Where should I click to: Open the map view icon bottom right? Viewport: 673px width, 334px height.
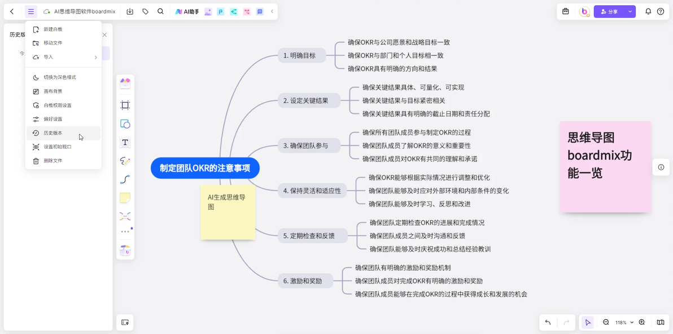click(661, 322)
